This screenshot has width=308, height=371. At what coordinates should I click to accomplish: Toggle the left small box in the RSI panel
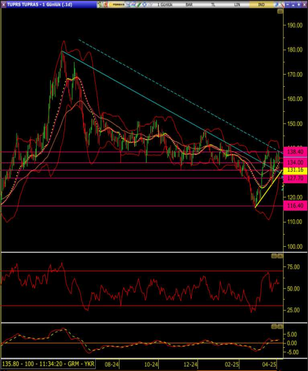pyautogui.click(x=274, y=256)
